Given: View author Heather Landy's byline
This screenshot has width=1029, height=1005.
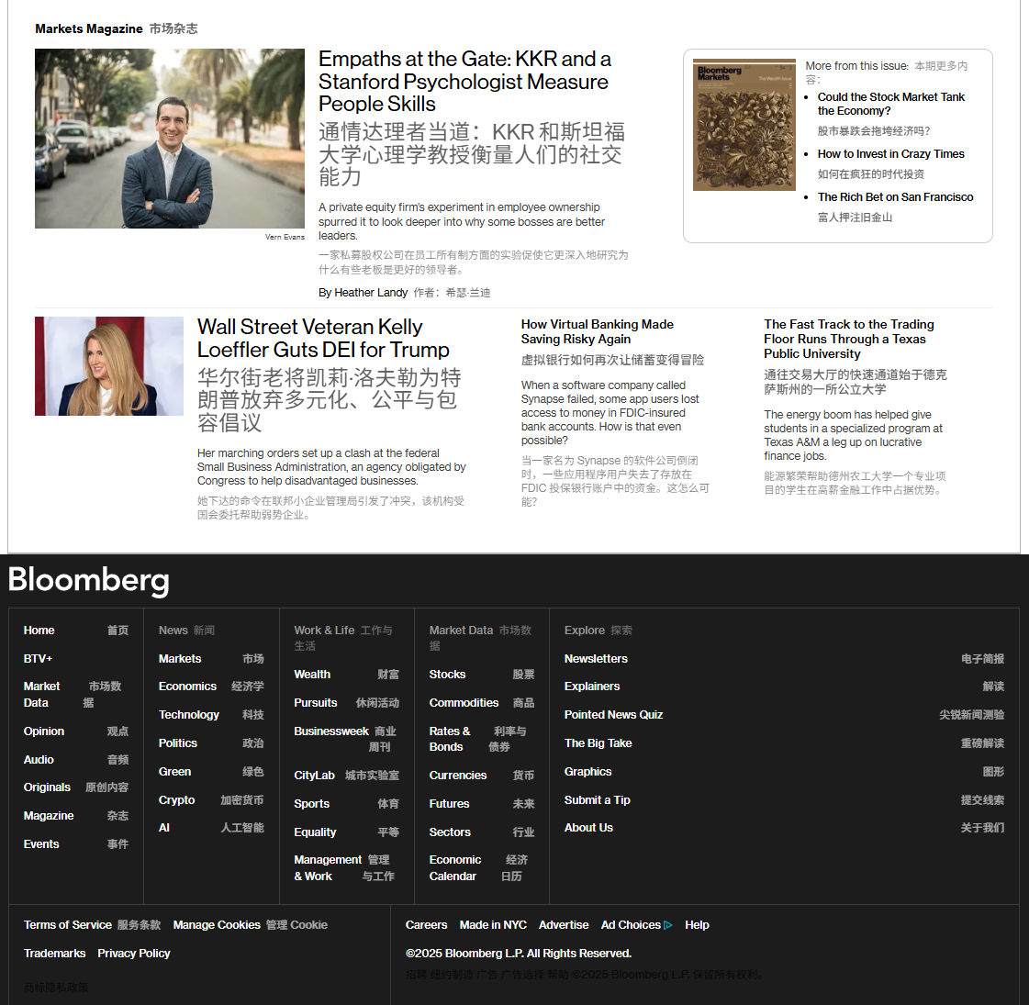Looking at the screenshot, I should click(x=363, y=293).
